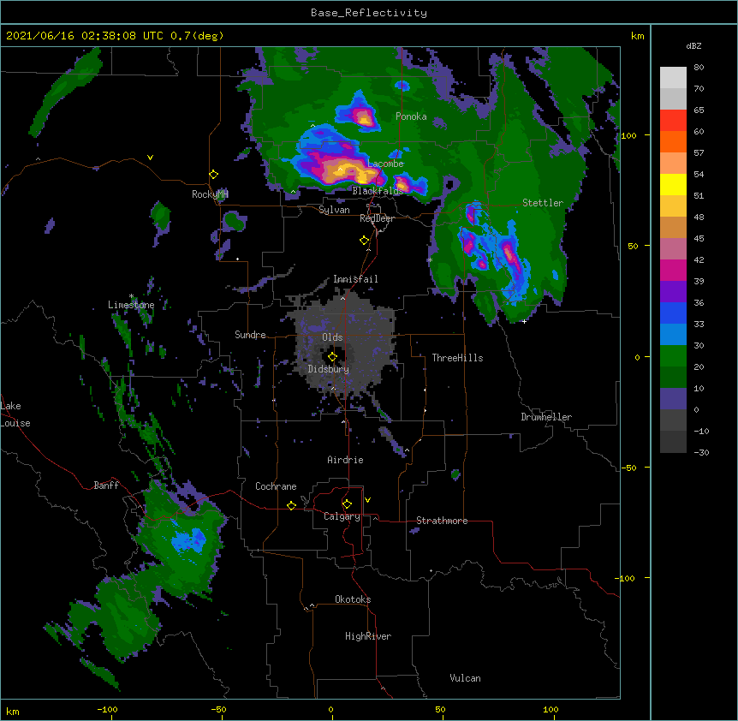Image resolution: width=738 pixels, height=721 pixels.
Task: Click the Okotoks town label
Action: (x=353, y=599)
